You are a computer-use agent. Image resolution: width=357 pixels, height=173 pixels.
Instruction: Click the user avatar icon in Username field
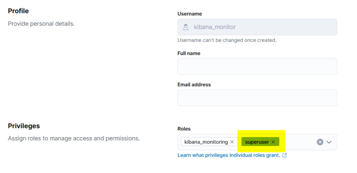pyautogui.click(x=186, y=27)
